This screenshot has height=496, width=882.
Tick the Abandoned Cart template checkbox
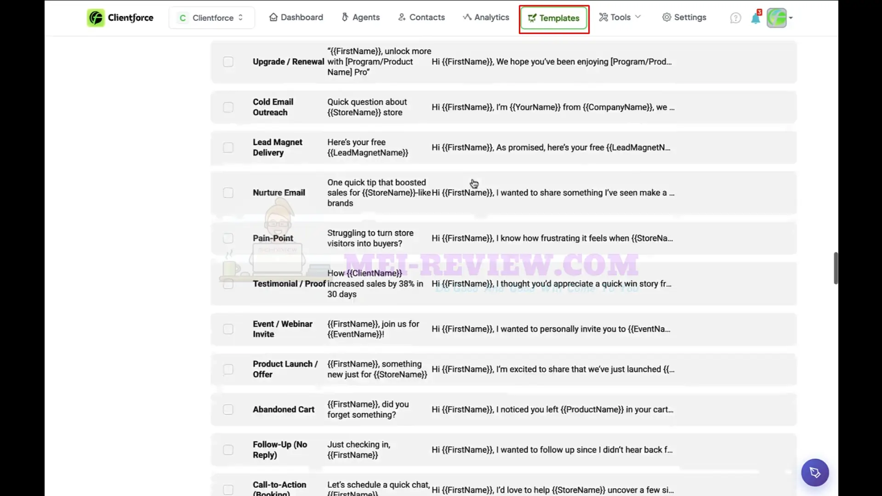pos(228,410)
